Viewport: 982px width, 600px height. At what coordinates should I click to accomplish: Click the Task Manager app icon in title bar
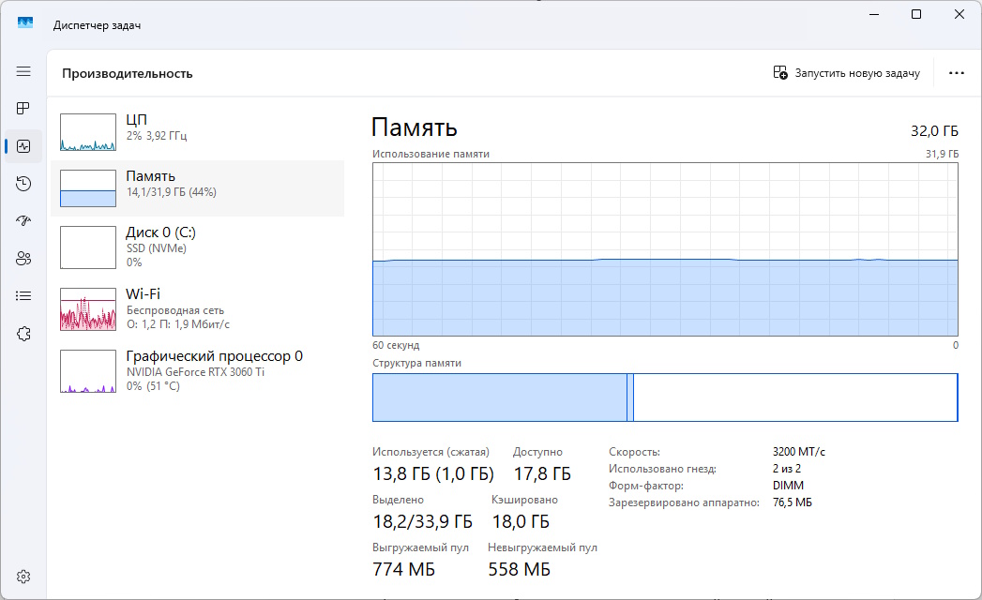[25, 23]
